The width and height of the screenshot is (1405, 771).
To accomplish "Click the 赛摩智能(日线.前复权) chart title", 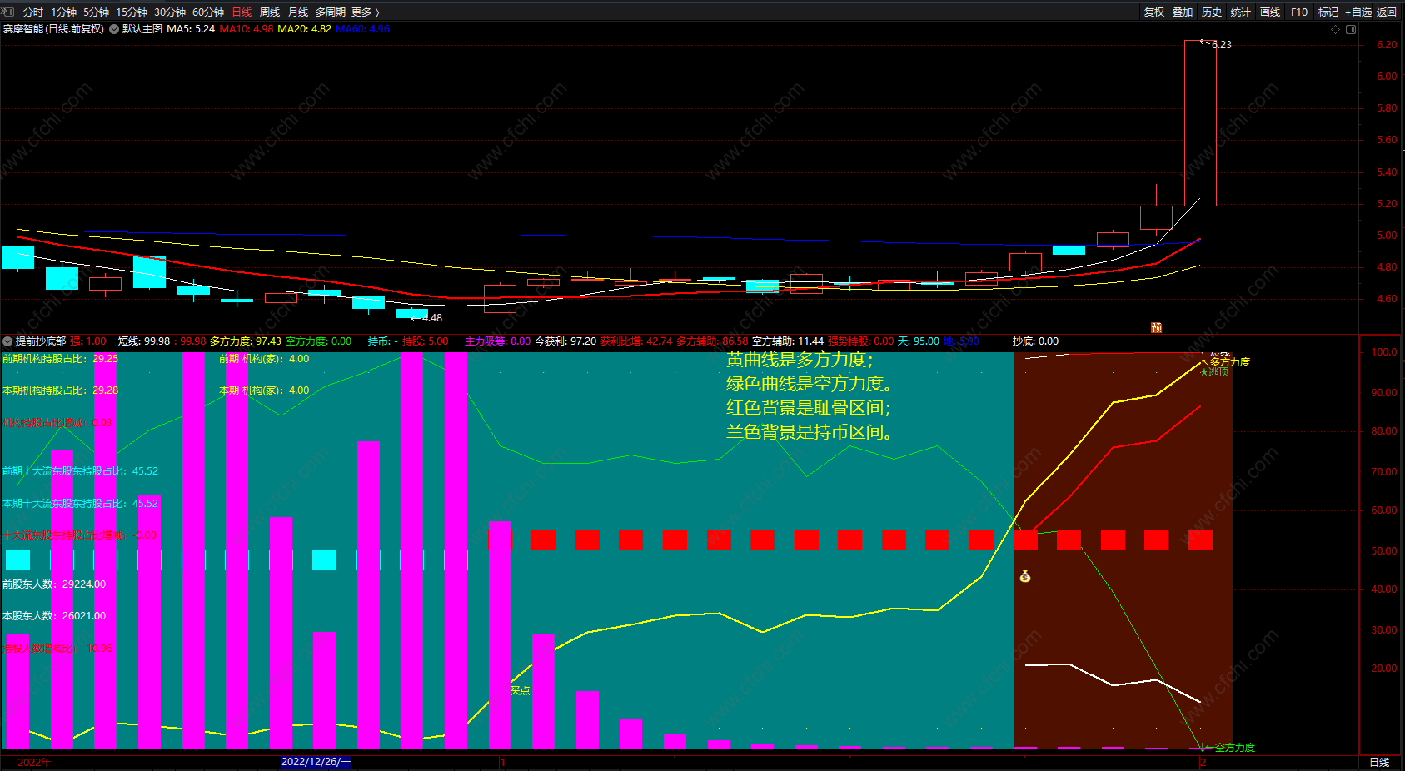I will tap(53, 29).
